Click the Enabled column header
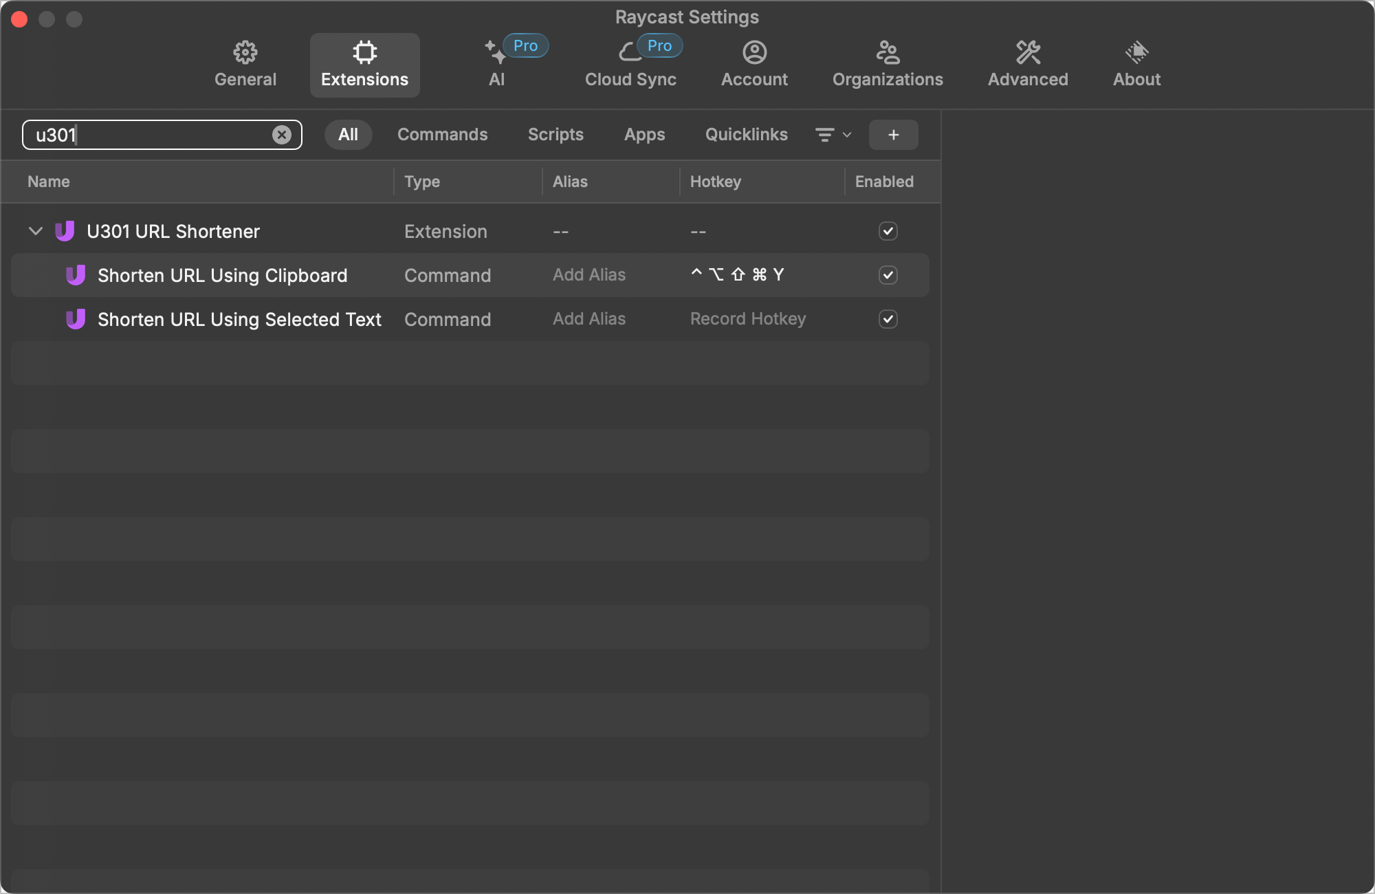The width and height of the screenshot is (1375, 894). point(884,182)
